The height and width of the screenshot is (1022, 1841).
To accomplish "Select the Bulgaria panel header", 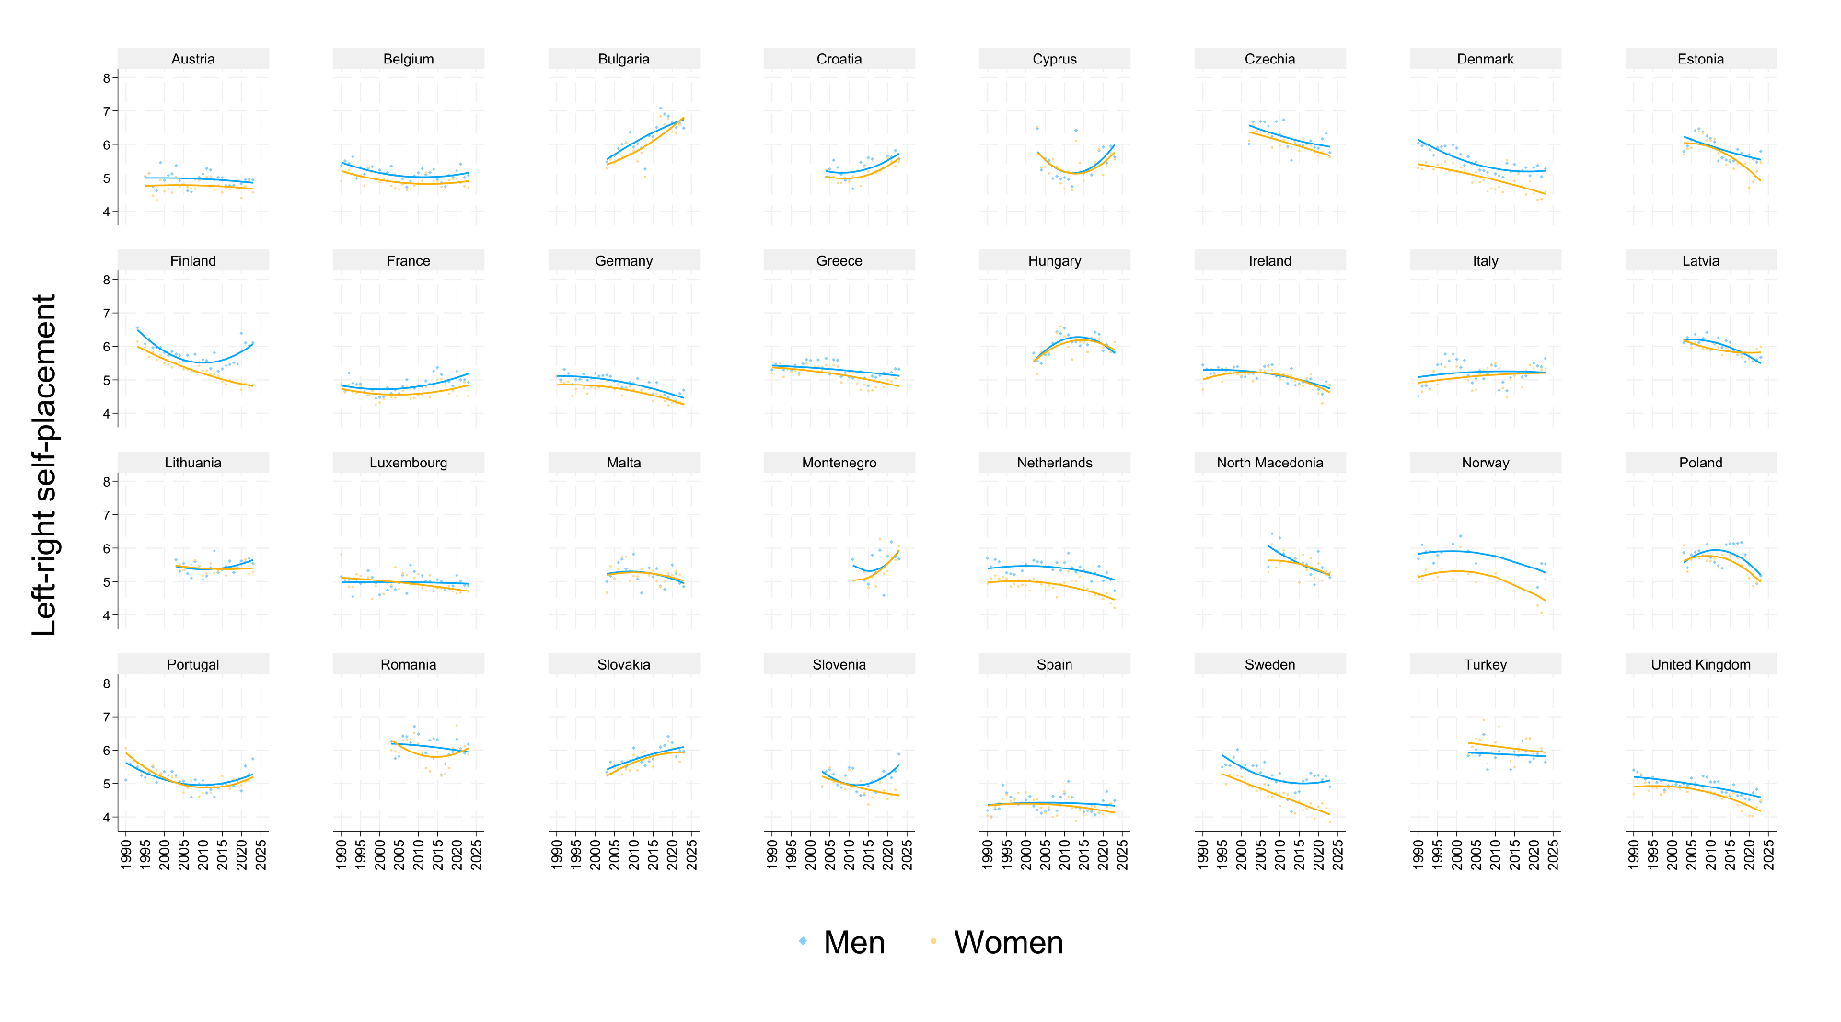I will point(624,59).
